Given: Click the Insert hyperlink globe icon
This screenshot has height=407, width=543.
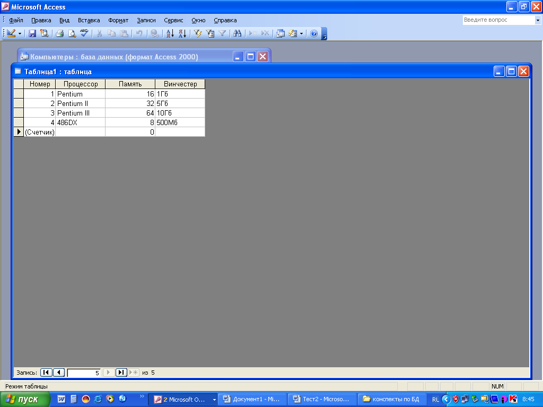Looking at the screenshot, I should click(155, 33).
